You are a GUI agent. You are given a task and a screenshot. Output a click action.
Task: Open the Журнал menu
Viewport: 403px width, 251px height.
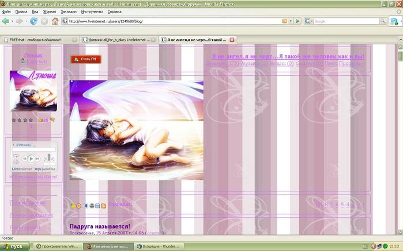coord(50,12)
